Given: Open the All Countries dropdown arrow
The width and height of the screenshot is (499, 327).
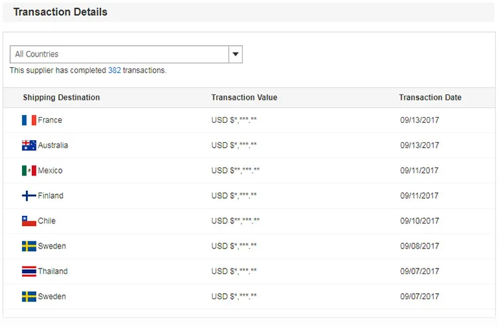Looking at the screenshot, I should pos(236,54).
